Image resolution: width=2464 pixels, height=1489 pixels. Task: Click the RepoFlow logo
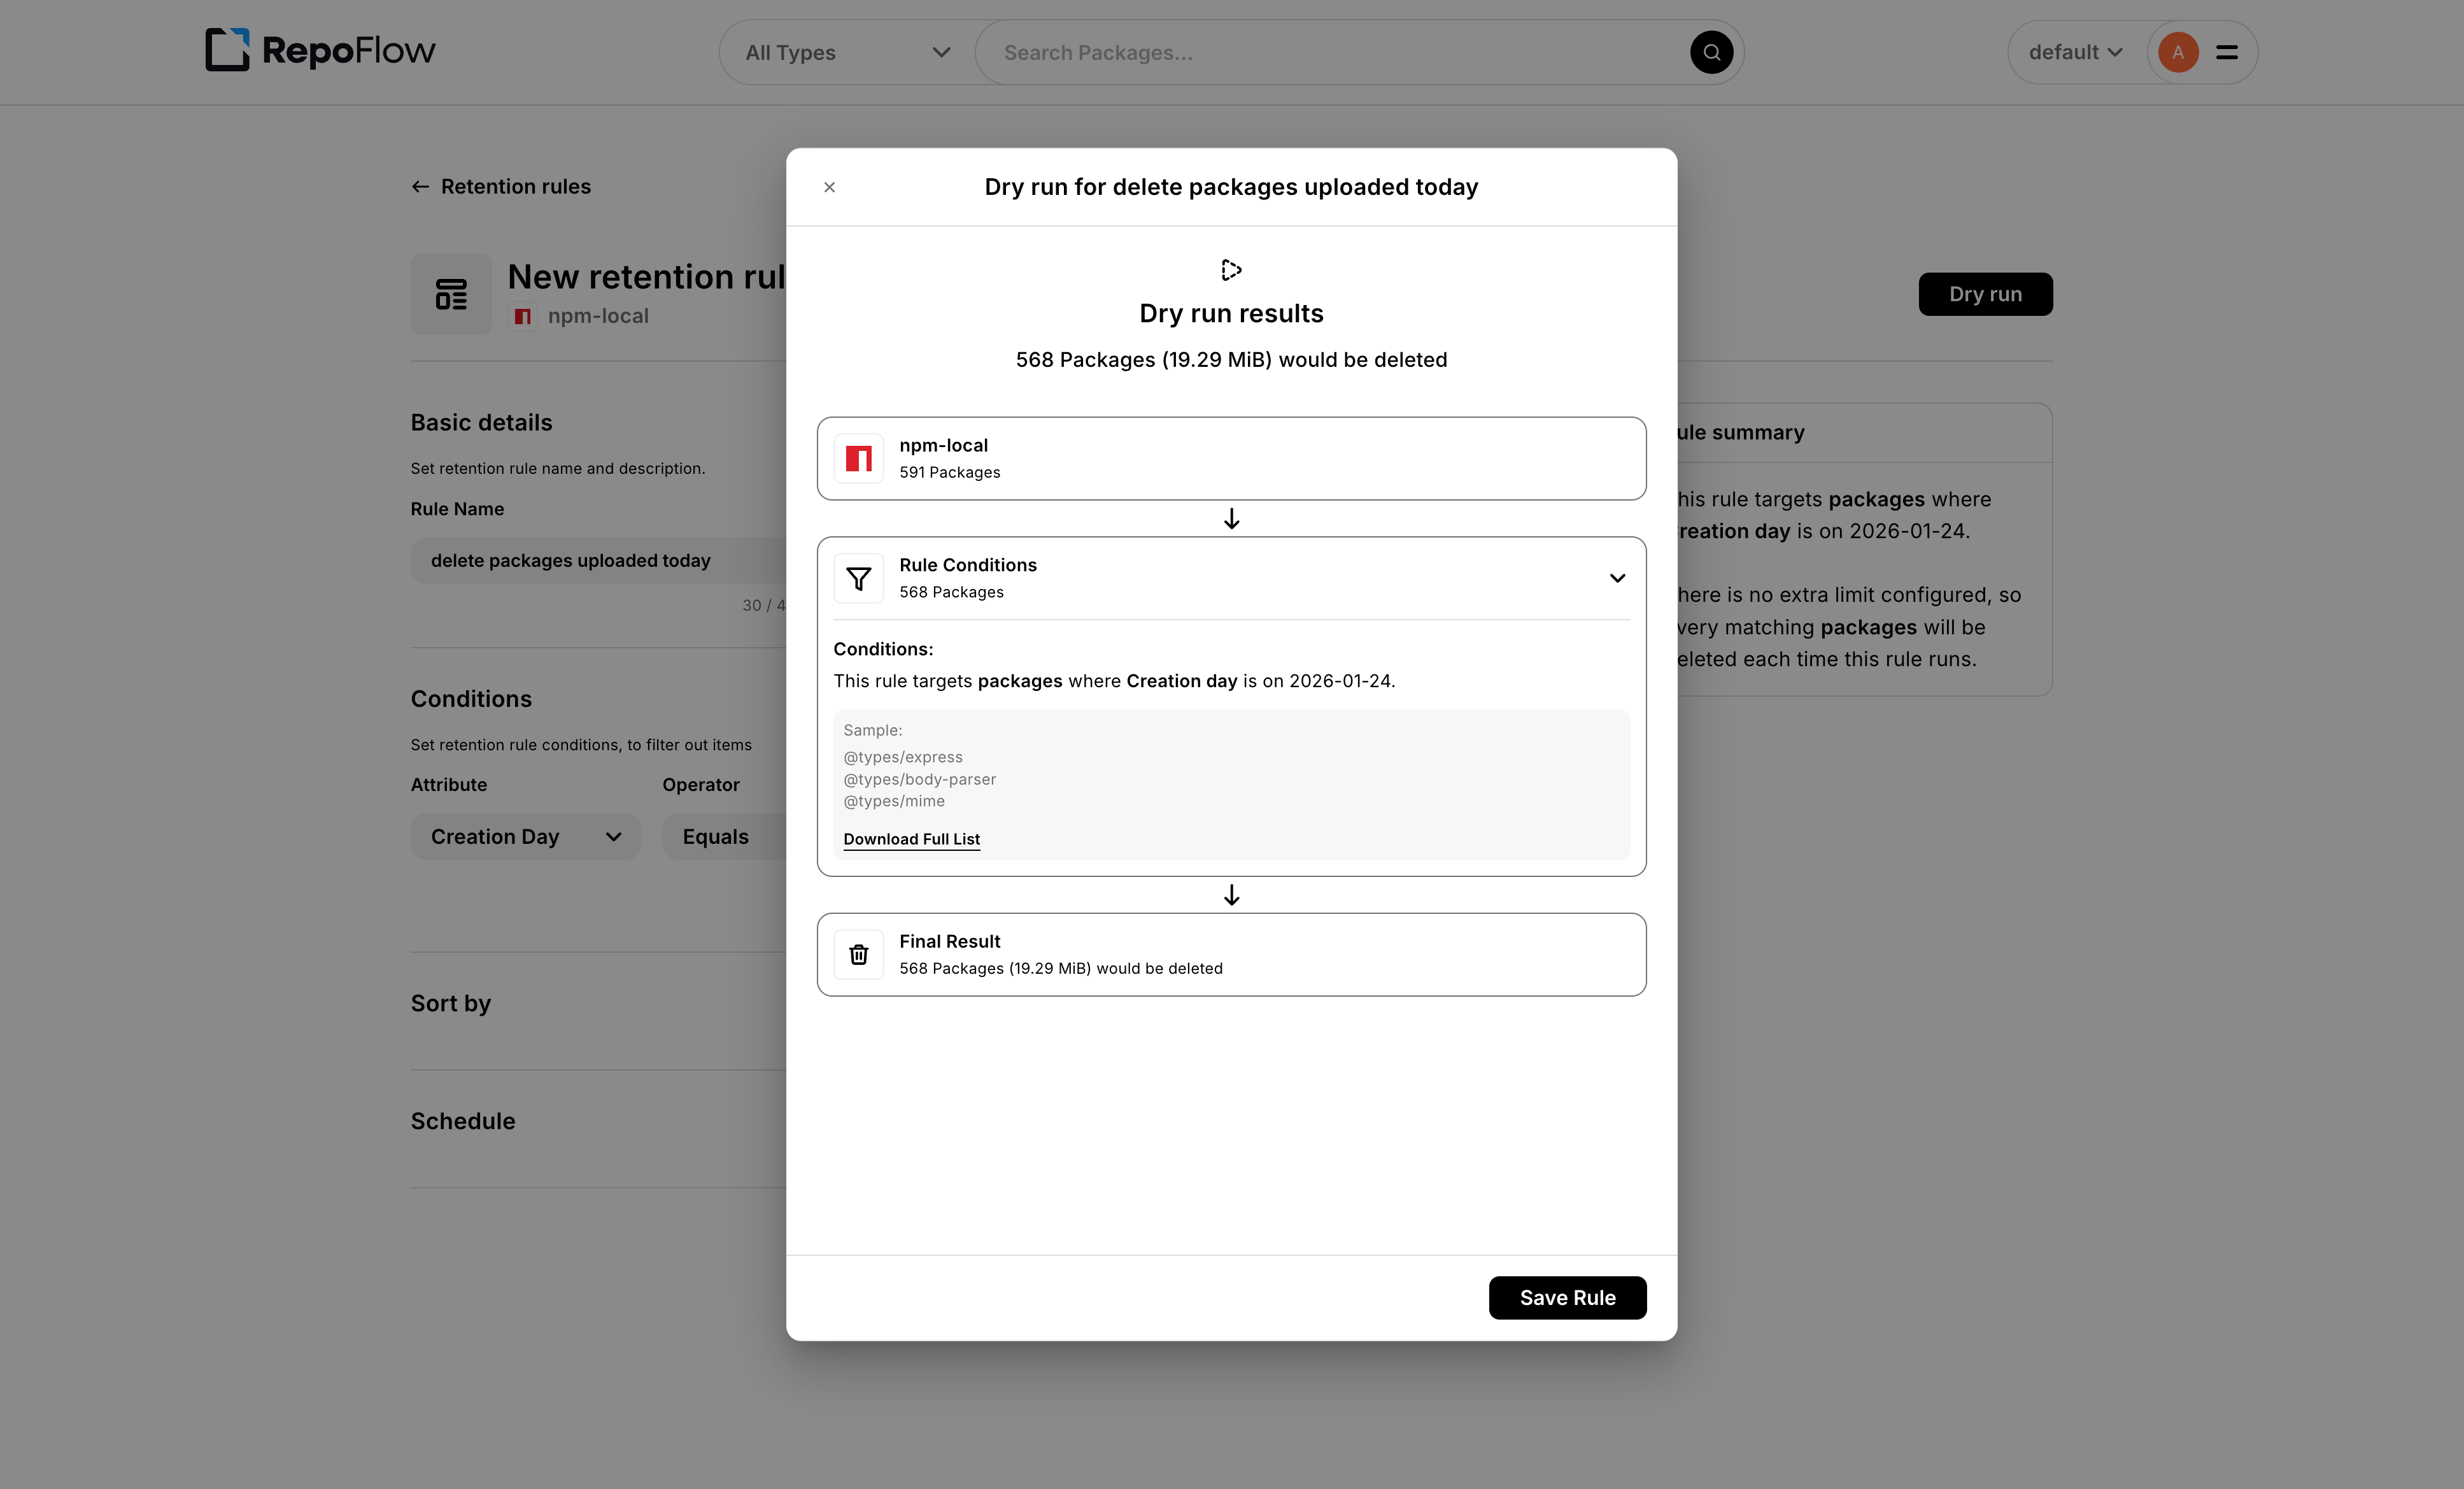click(320, 50)
